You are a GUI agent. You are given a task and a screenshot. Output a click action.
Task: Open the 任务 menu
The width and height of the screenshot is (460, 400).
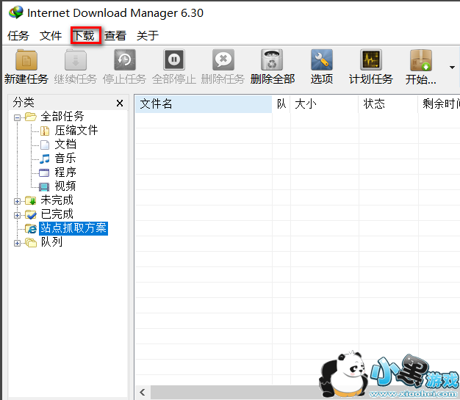tap(18, 36)
